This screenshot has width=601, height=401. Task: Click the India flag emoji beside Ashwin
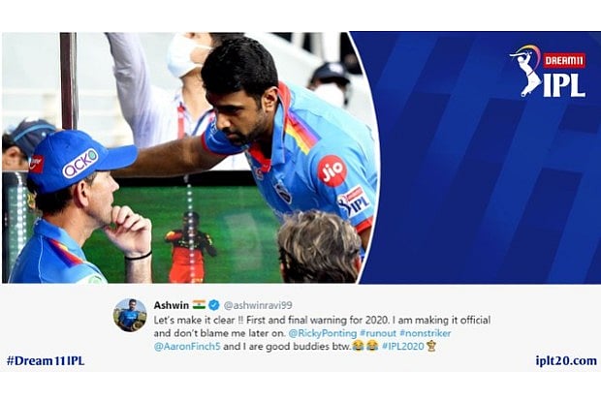(200, 305)
